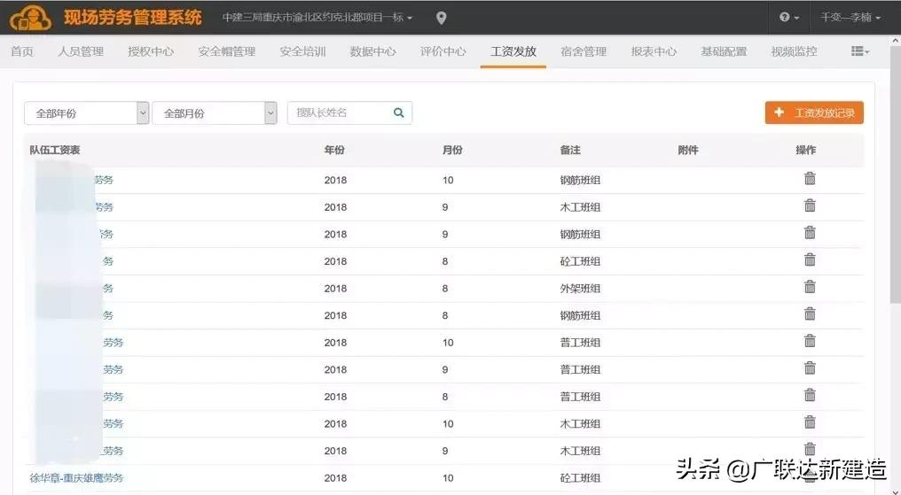The width and height of the screenshot is (901, 495).
Task: Open the 报表中心 tab
Action: coord(654,51)
